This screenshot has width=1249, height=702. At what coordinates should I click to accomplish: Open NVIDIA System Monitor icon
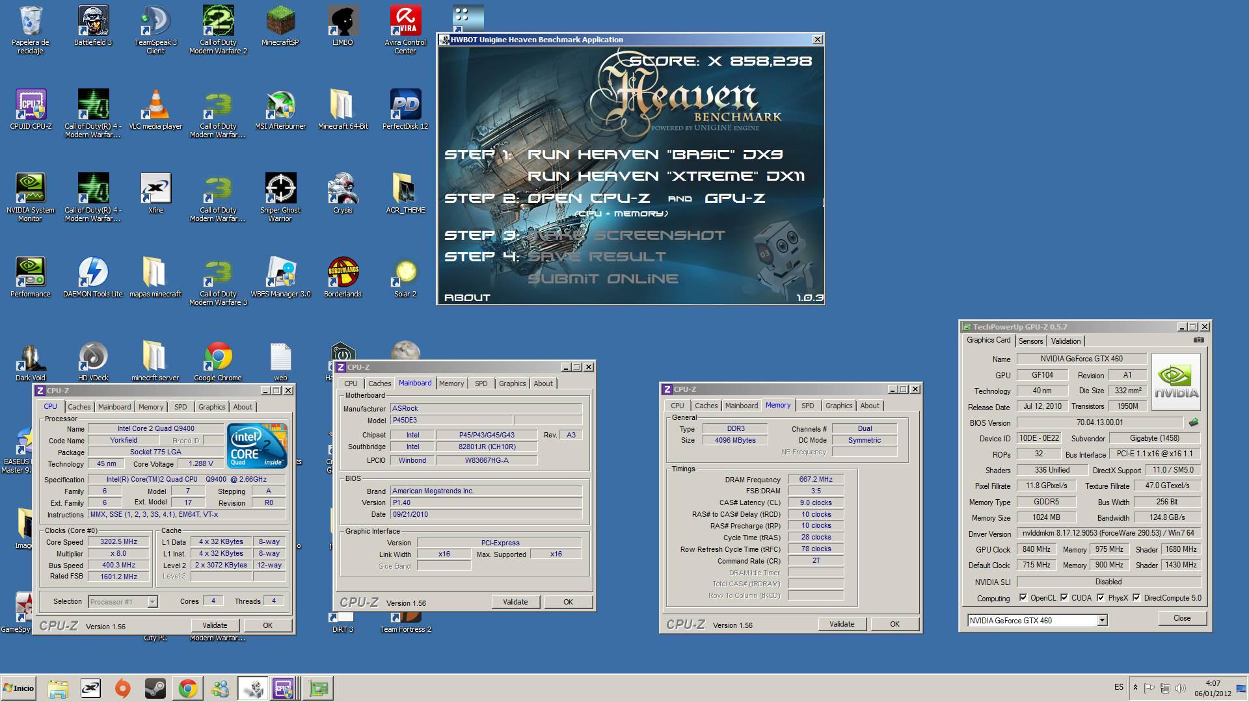31,197
